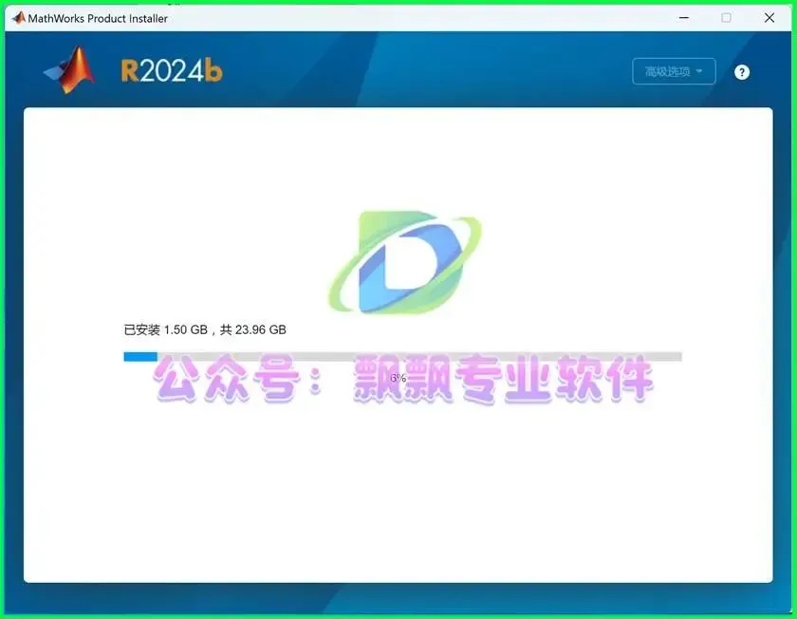Click the MathWorks title bar icon

[x=19, y=18]
